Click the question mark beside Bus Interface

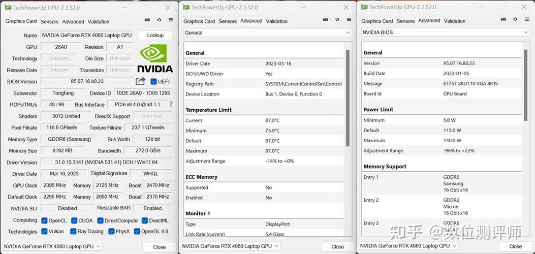pos(171,104)
